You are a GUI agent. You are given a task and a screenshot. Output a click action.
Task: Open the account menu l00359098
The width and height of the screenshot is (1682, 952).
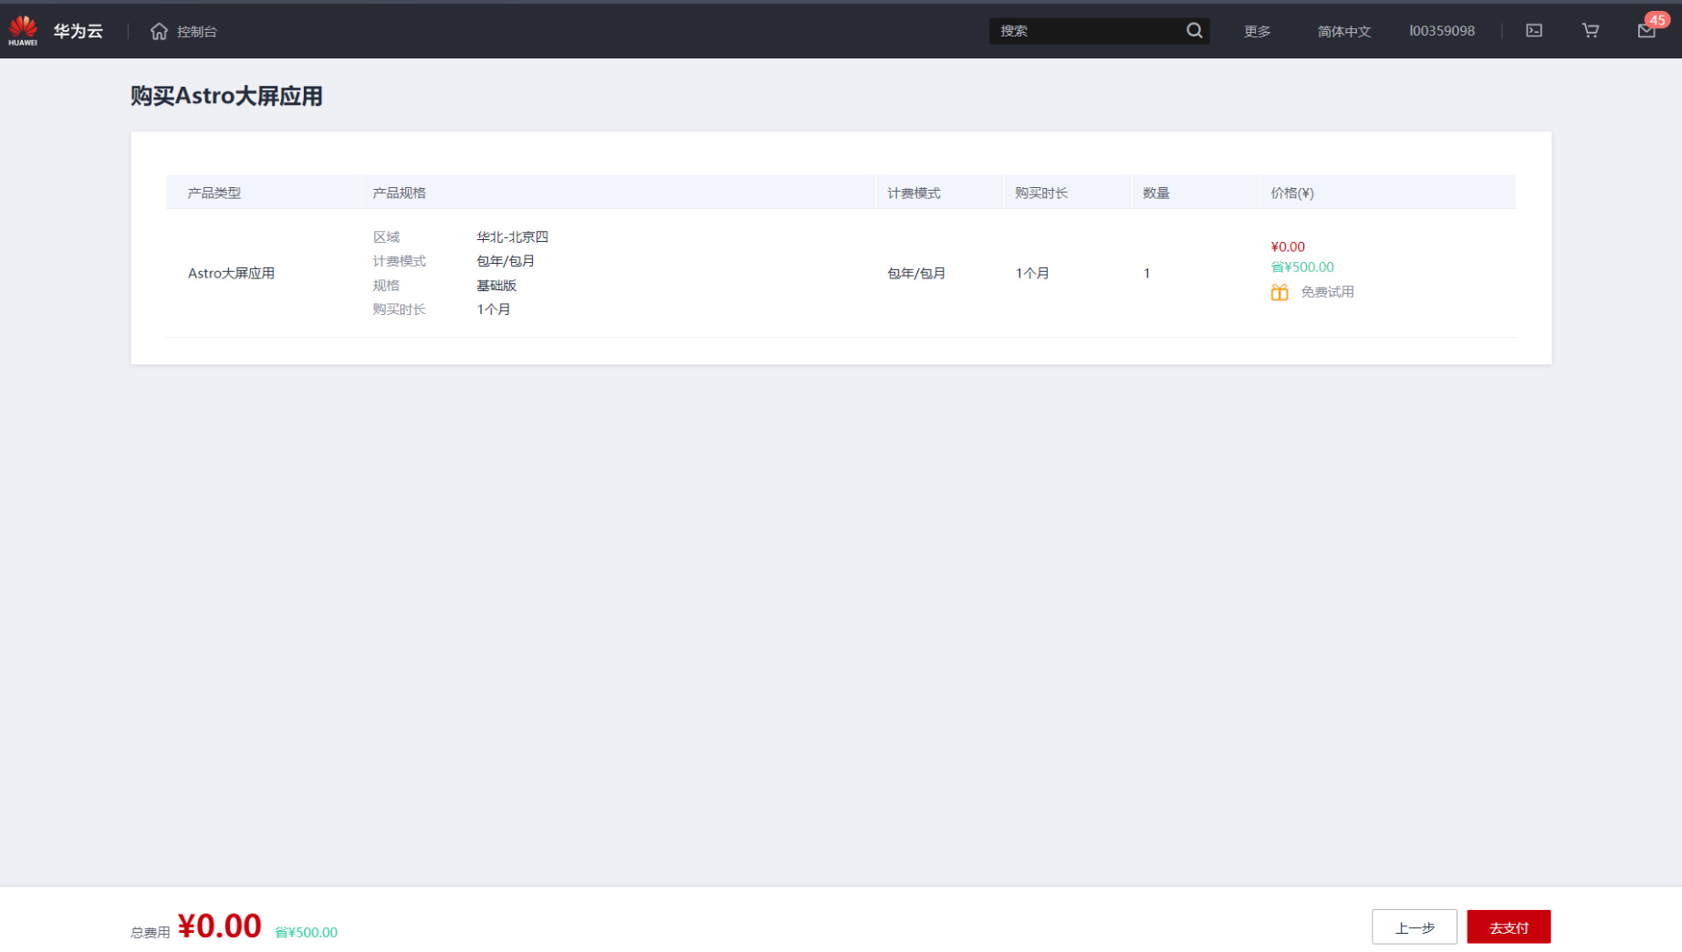coord(1441,31)
